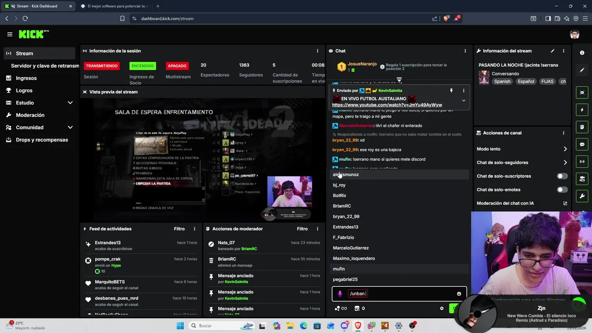Open chat settings gear icon
The image size is (592, 333).
[x=442, y=308]
